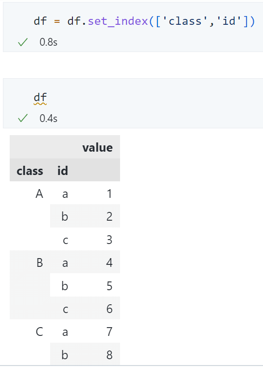Screen dimensions: 263x367
Task: Select the set_index method name
Action: pyautogui.click(x=118, y=21)
